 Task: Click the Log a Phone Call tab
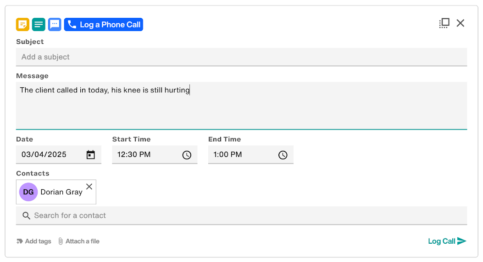click(x=104, y=25)
